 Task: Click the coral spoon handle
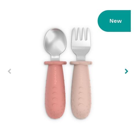click(x=55, y=90)
